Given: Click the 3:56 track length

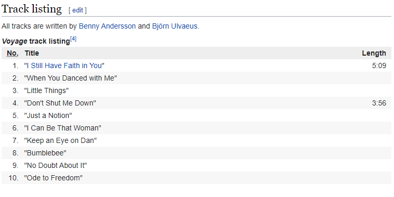Looking at the screenshot, I should click(x=379, y=103).
